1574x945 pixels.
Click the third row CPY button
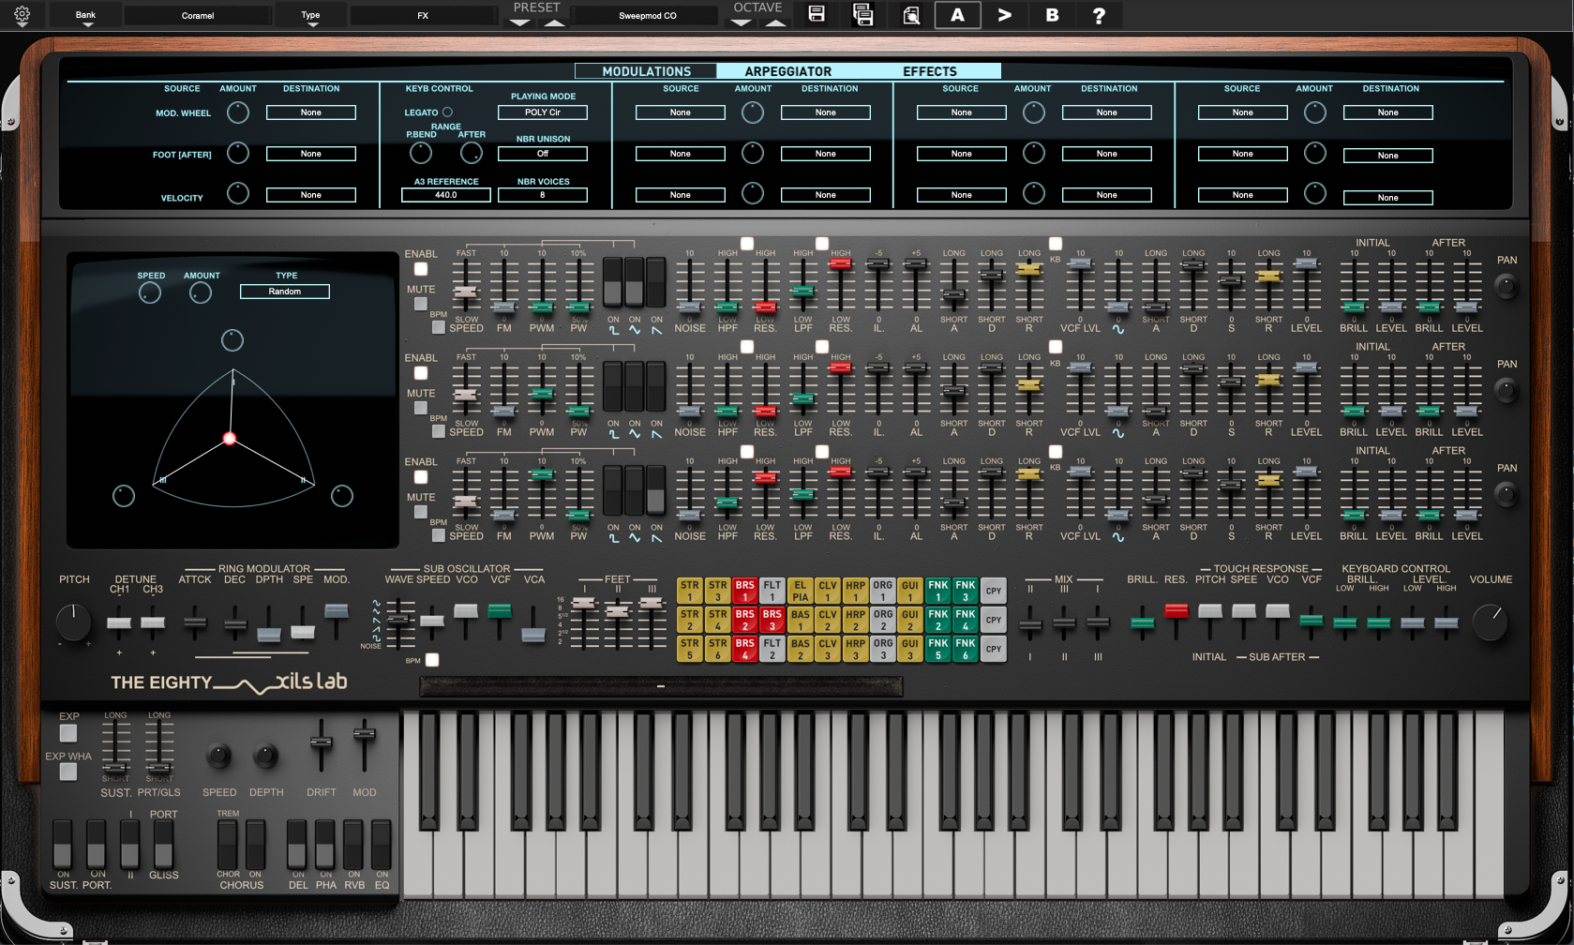click(994, 649)
